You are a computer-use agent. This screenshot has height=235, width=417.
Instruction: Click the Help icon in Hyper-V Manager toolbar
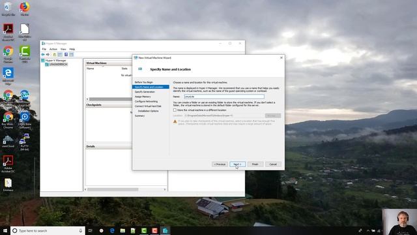tap(66, 55)
